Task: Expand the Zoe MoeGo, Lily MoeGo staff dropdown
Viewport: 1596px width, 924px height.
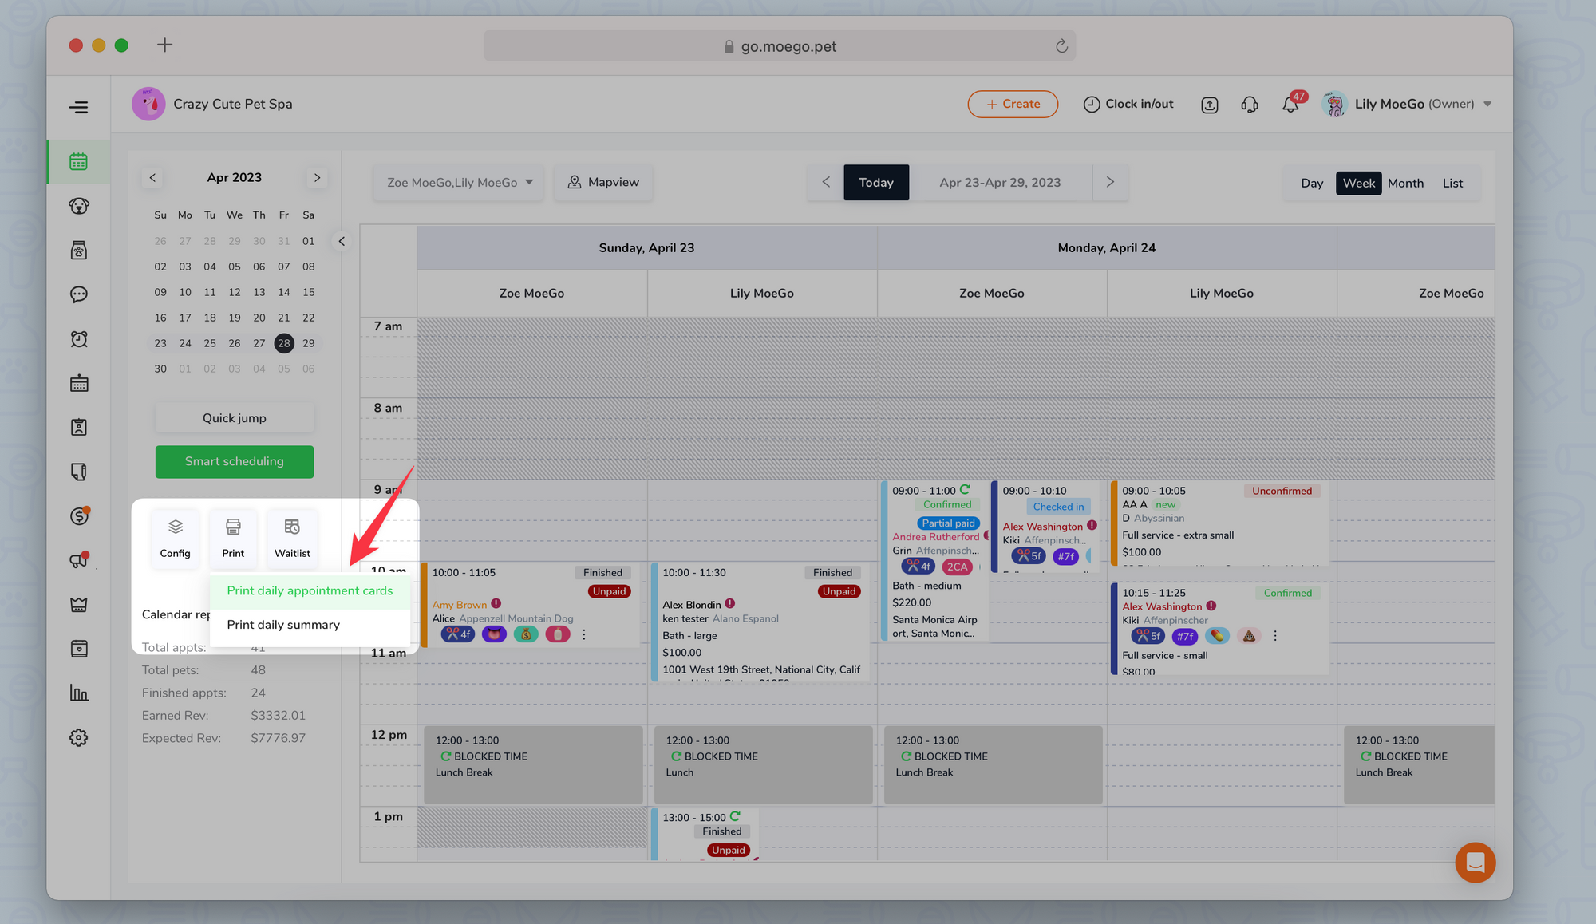Action: (x=459, y=183)
